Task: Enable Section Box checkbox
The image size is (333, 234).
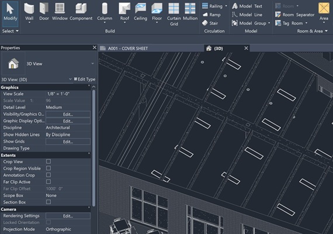Action: tap(48, 202)
